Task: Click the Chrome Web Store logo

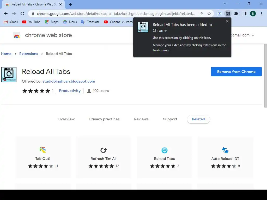Action: point(17,35)
